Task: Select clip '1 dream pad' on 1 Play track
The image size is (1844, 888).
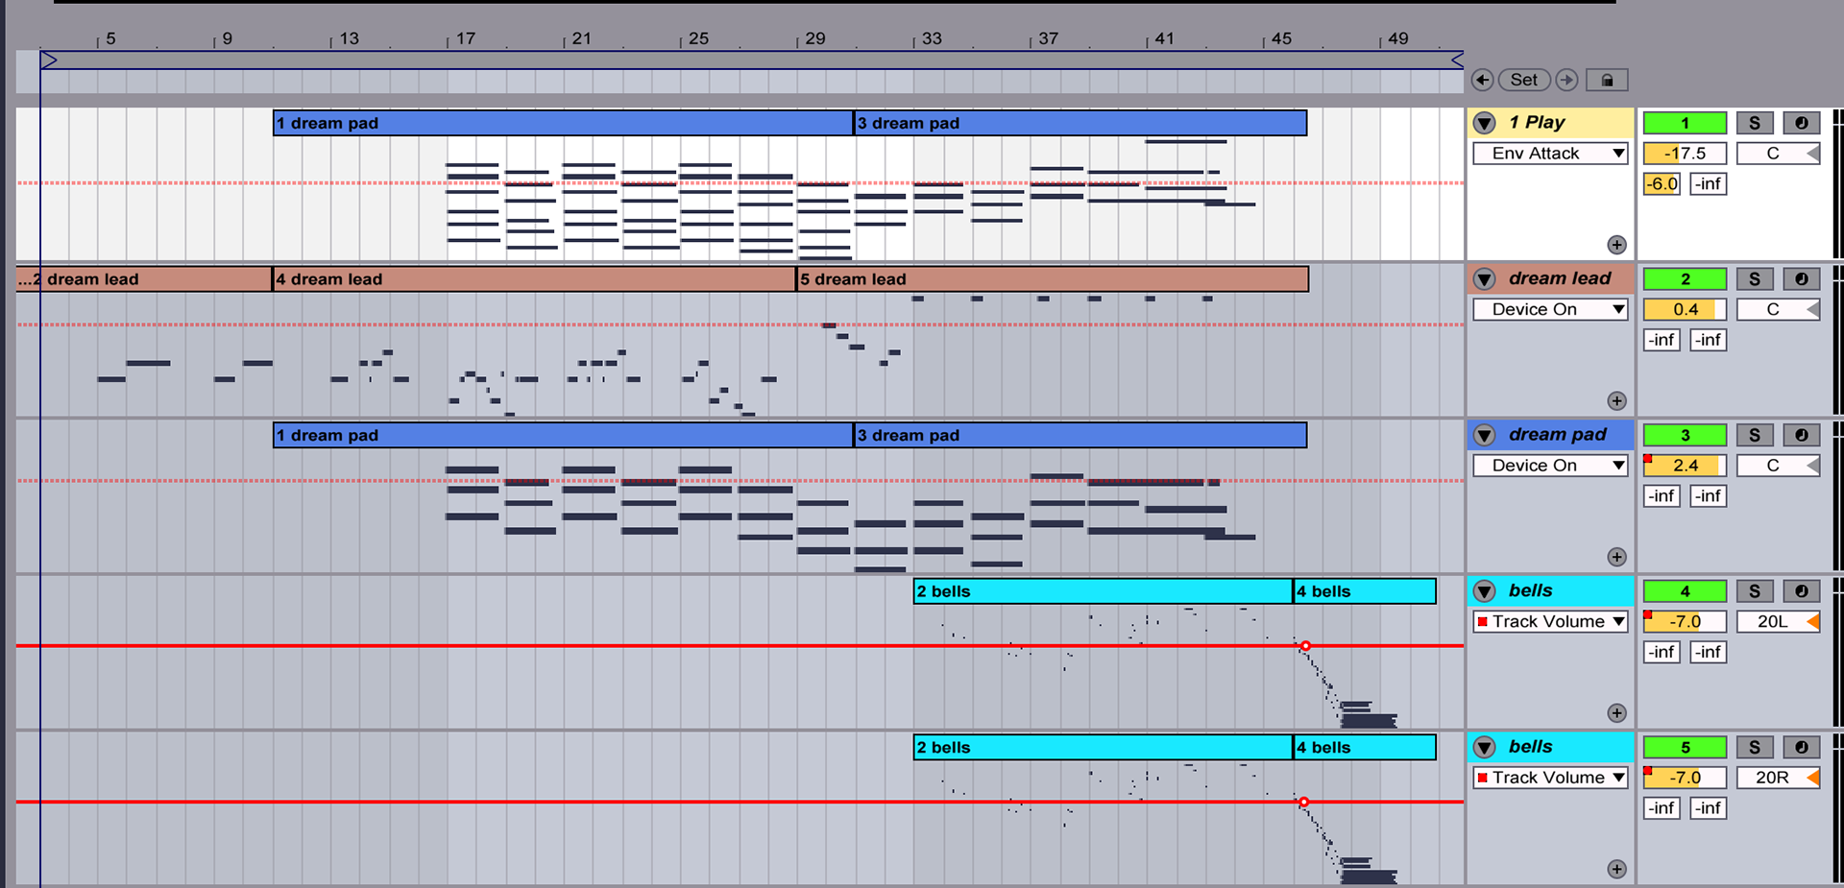Action: point(563,123)
